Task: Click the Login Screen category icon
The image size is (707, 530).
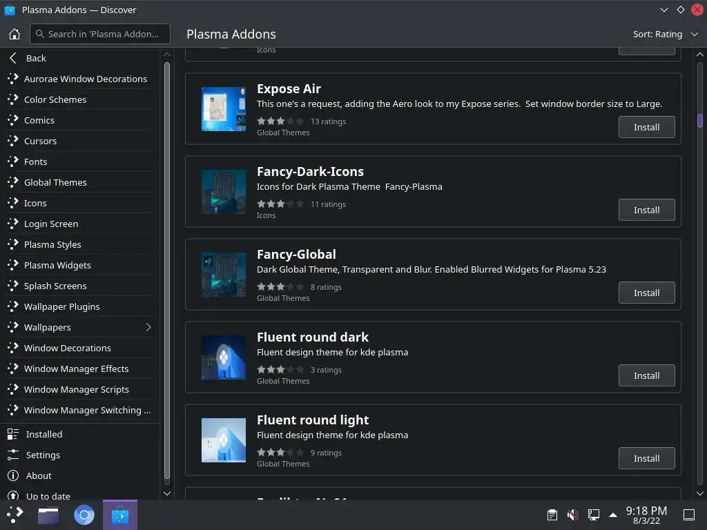Action: point(13,224)
